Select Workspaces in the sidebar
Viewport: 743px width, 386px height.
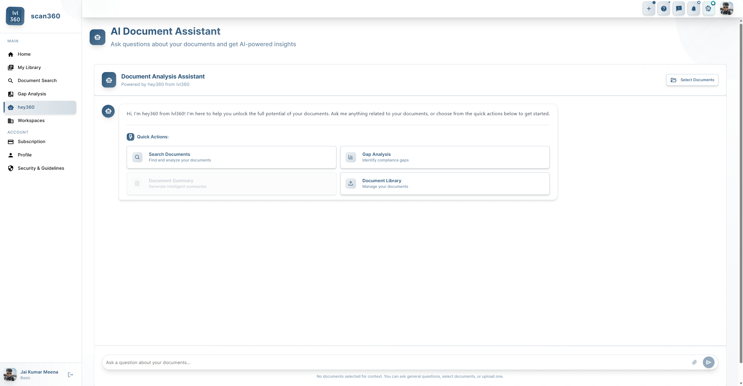(31, 120)
